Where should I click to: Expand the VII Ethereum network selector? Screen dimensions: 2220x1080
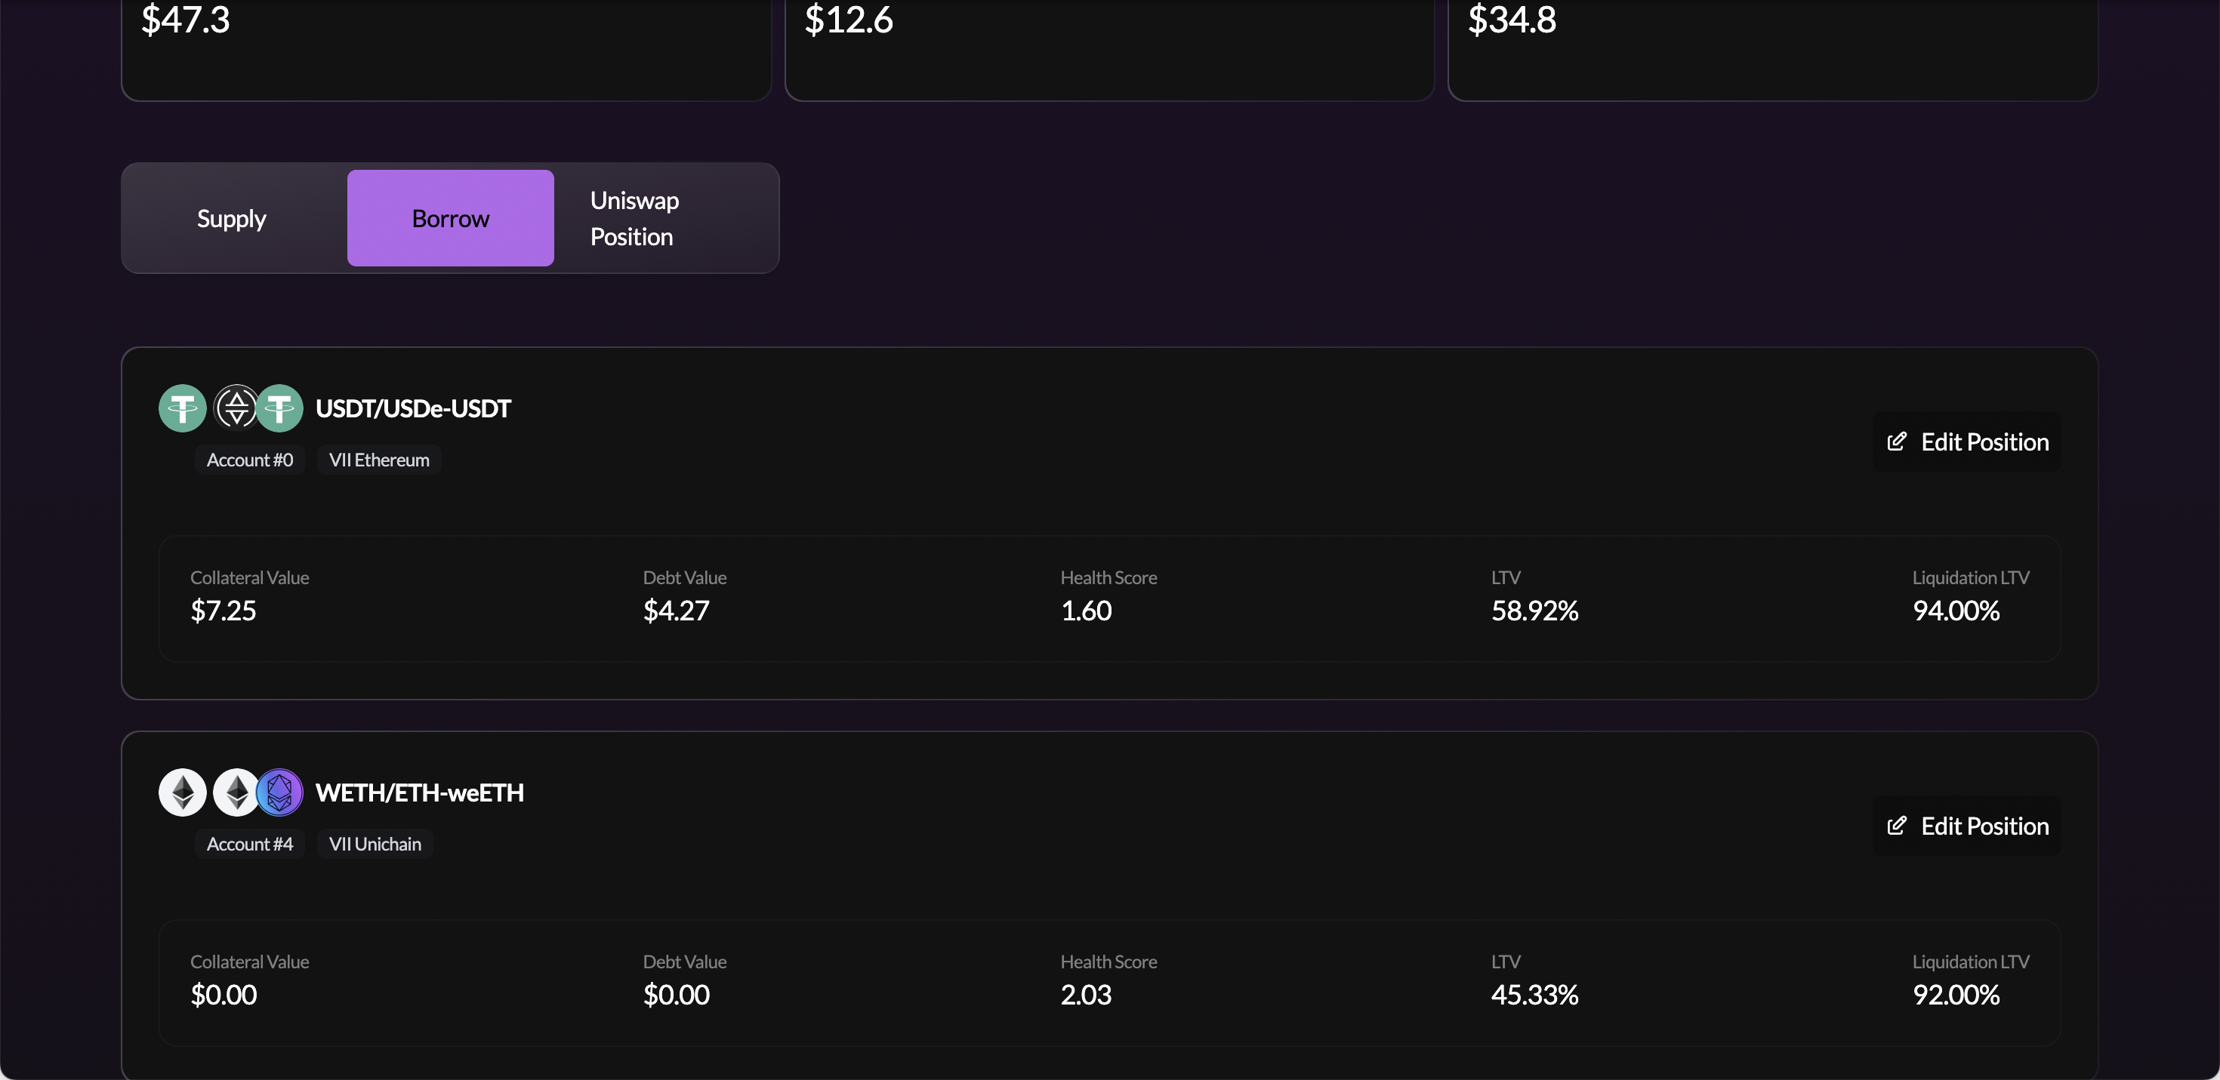379,459
